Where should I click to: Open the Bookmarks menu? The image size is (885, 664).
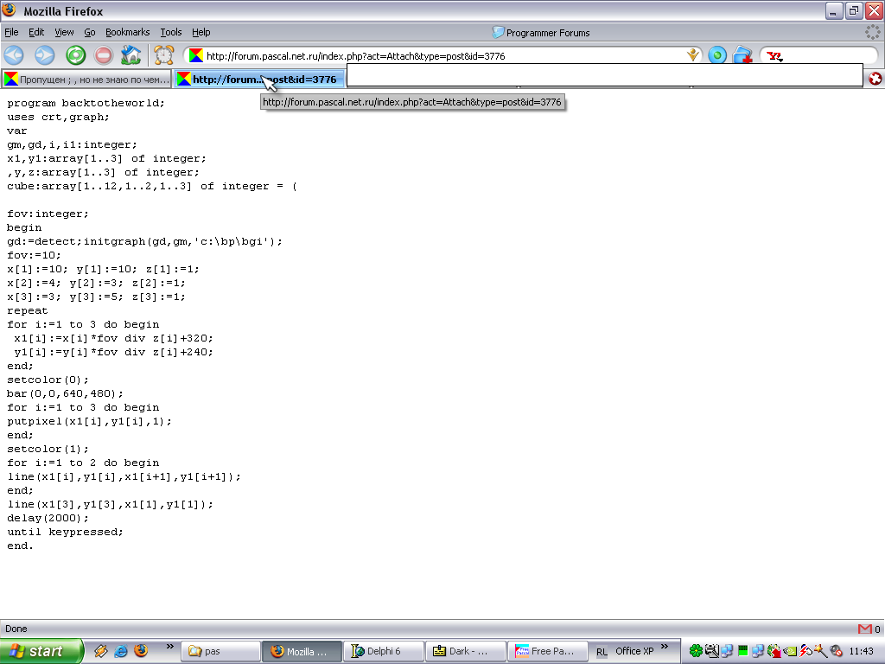127,32
